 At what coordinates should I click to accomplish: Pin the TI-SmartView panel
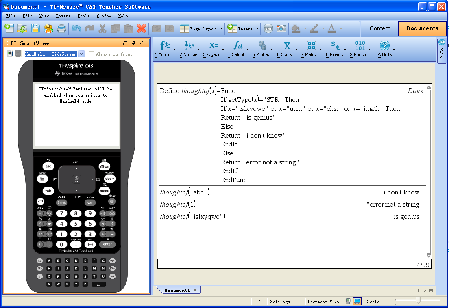point(133,43)
